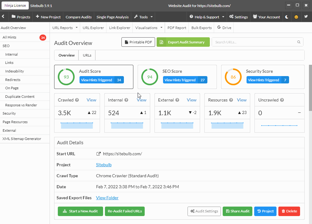Image resolution: width=312 pixels, height=224 pixels.
Task: Open Settings gears
Action: click(x=238, y=17)
